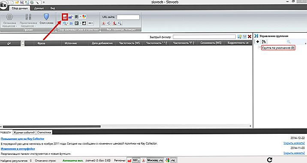
Task: Open dropdown arrow next to the top R icon
Action: pyautogui.click(x=80, y=17)
